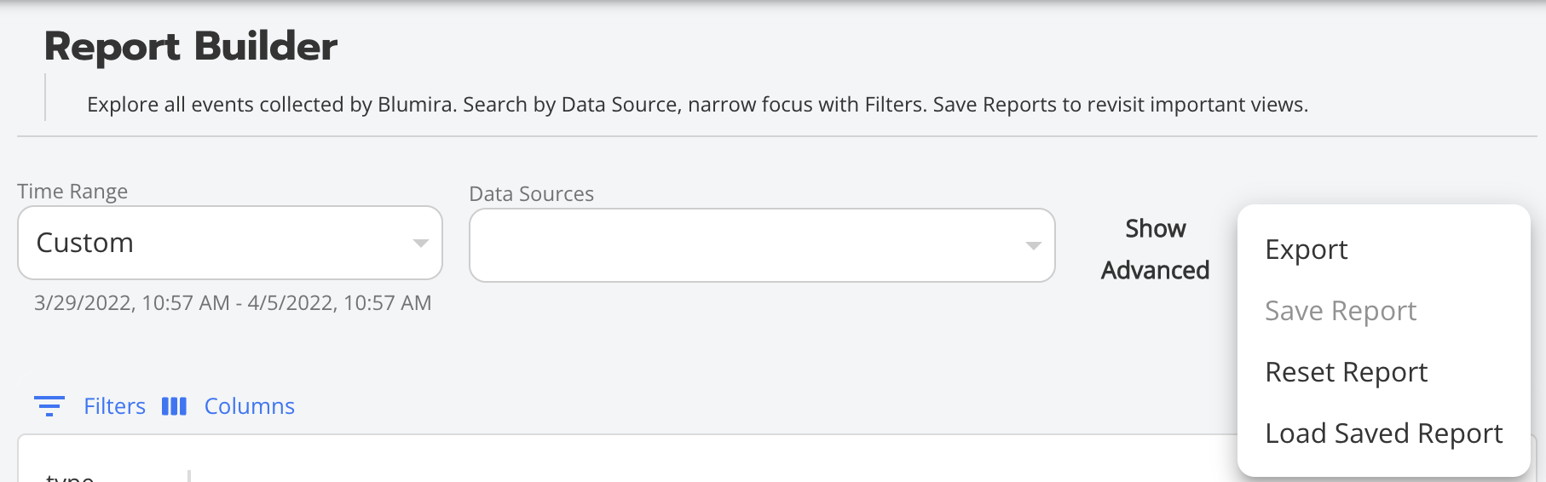Expand the Data Sources dropdown arrow
The height and width of the screenshot is (482, 1546).
1033,245
